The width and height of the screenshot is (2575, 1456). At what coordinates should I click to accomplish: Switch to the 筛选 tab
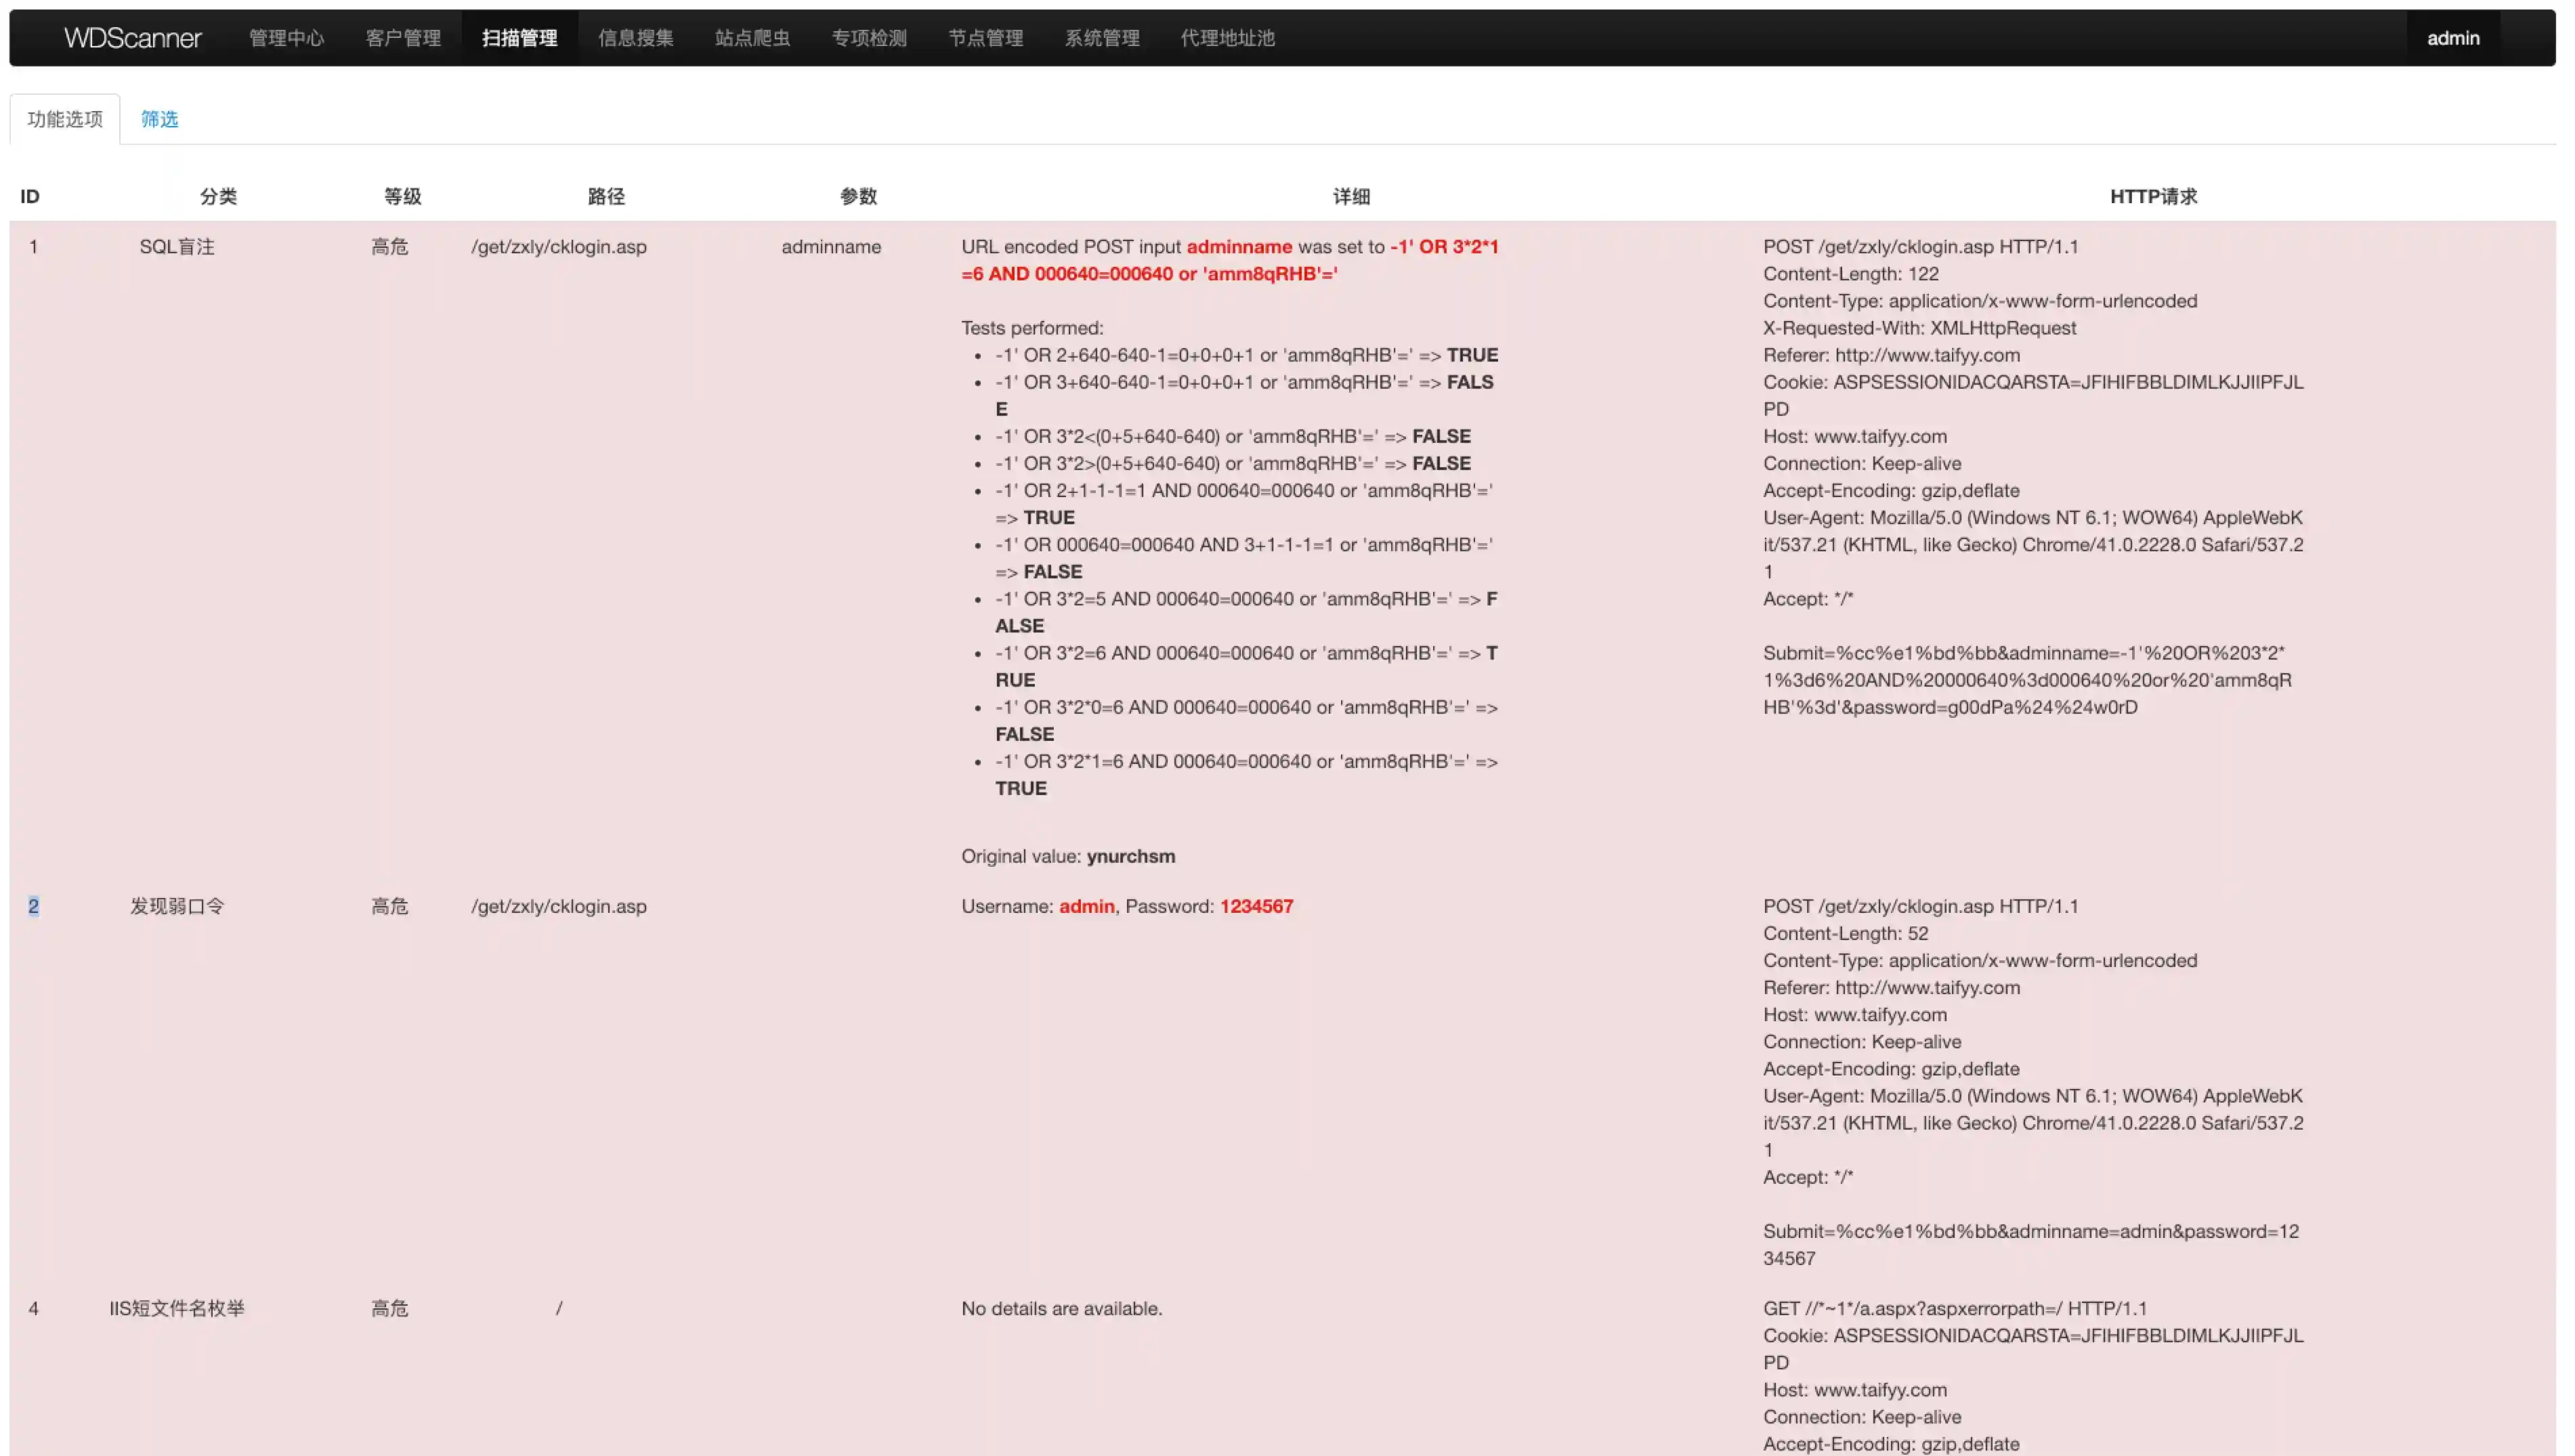pos(159,119)
